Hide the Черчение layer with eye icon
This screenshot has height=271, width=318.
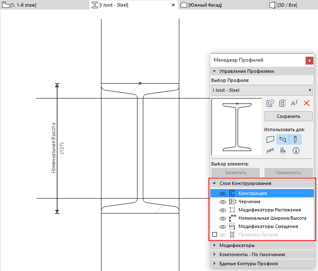pyautogui.click(x=223, y=202)
